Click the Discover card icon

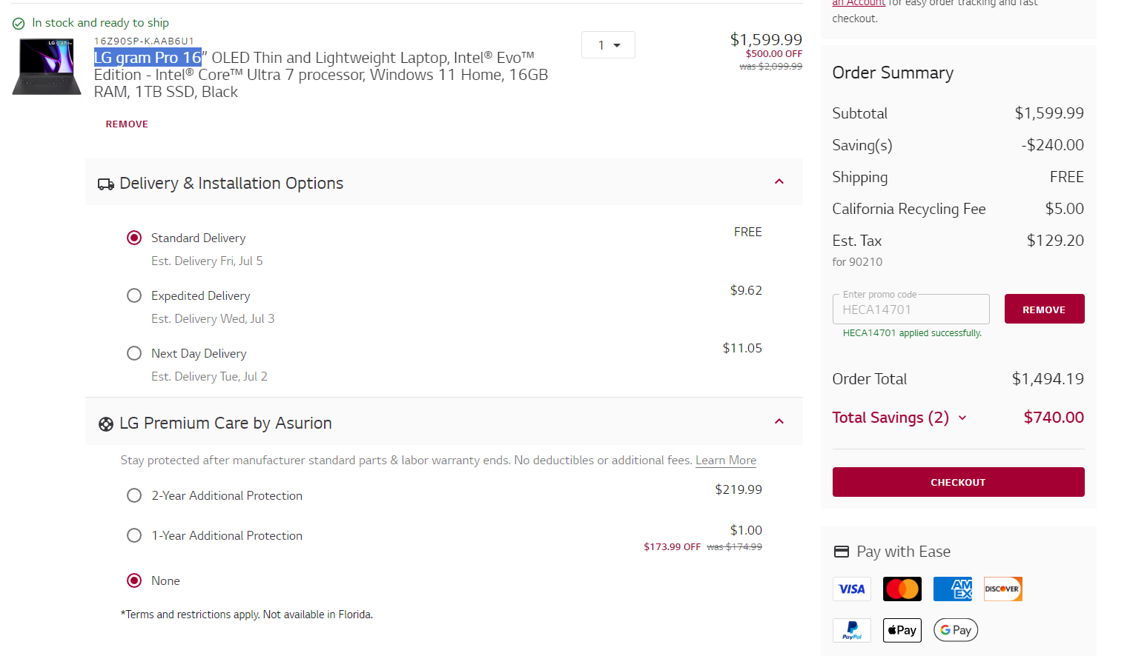pos(1002,589)
